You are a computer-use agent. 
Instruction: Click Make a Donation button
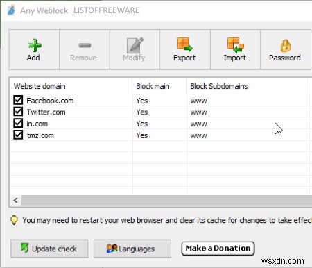pyautogui.click(x=218, y=249)
